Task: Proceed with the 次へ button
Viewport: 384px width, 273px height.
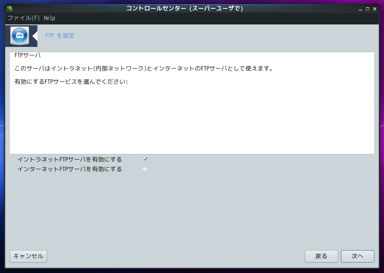Action: click(357, 256)
